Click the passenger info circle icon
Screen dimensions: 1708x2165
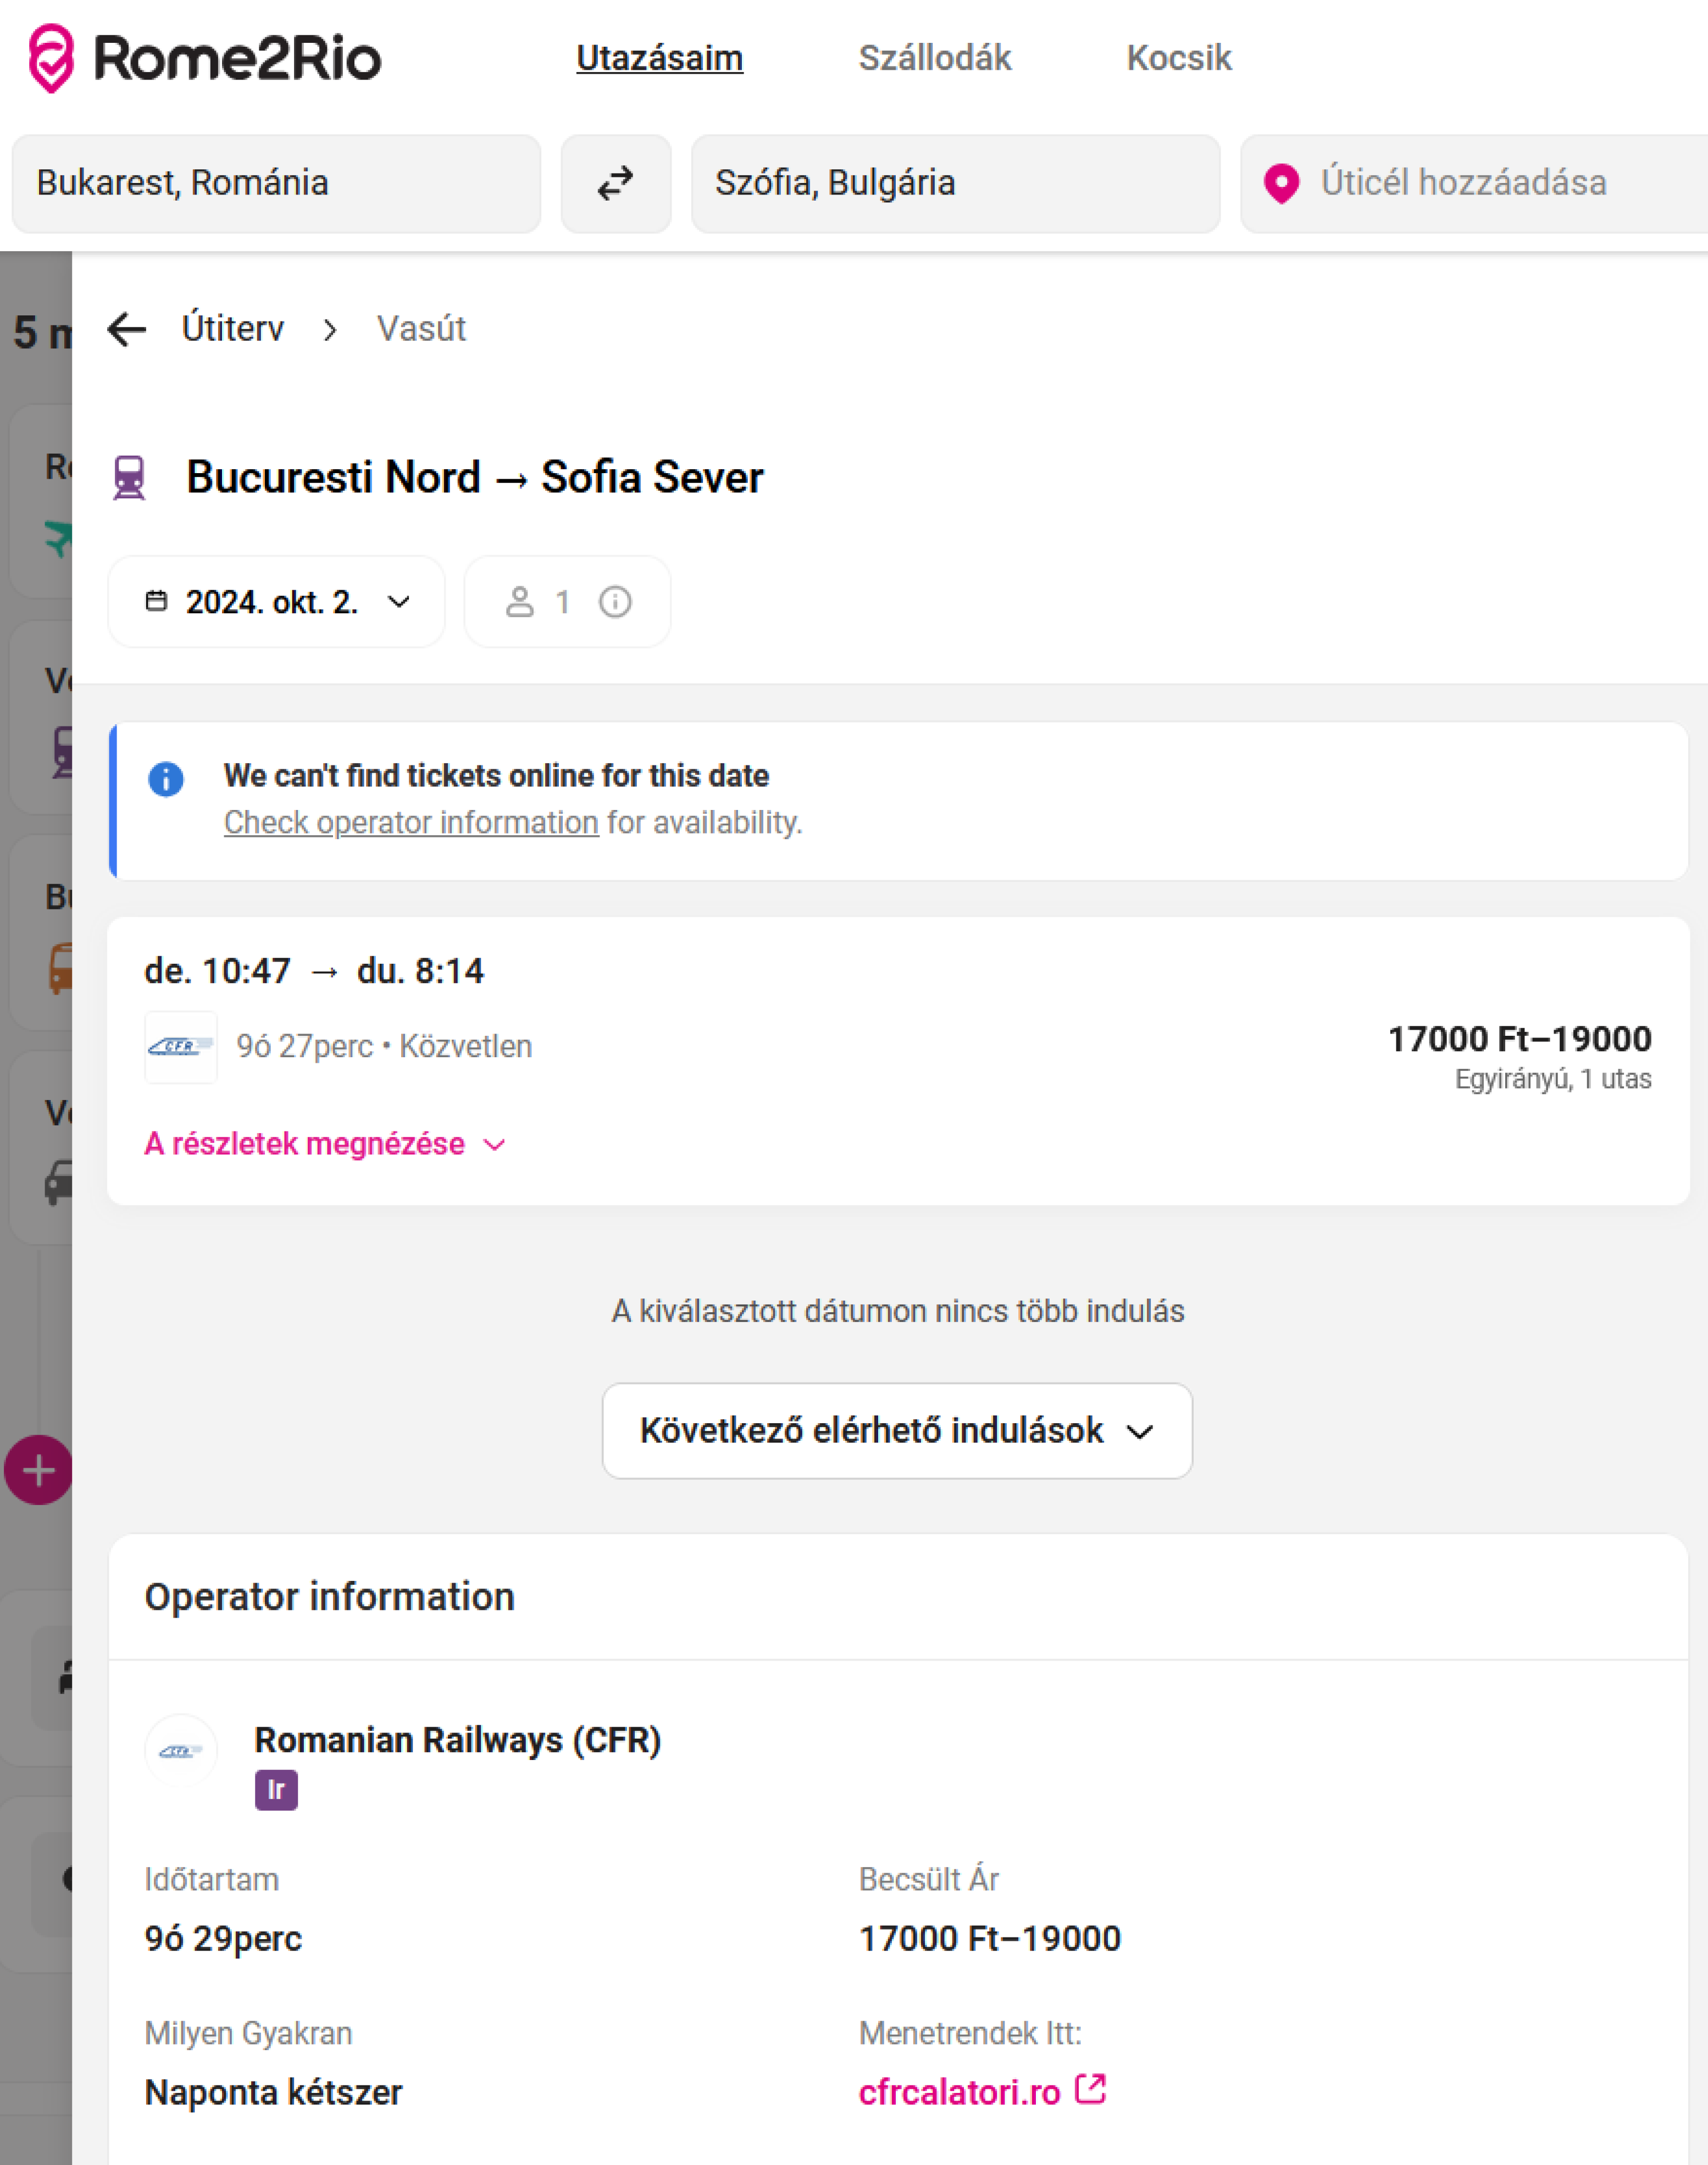615,602
